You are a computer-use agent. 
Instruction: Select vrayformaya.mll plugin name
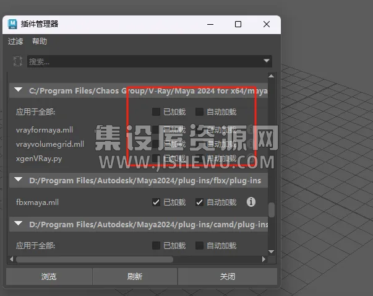[45, 130]
